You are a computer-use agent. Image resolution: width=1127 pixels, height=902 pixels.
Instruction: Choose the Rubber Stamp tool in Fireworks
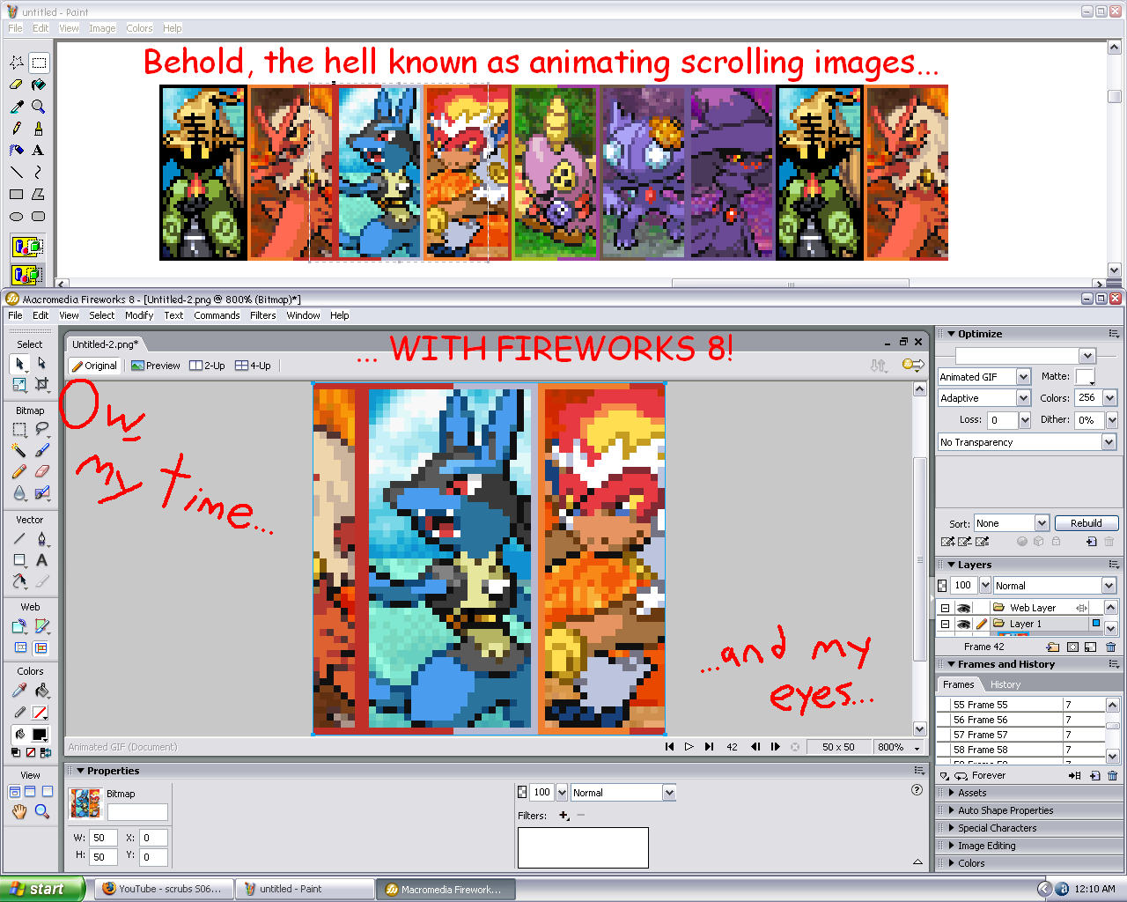tap(41, 492)
